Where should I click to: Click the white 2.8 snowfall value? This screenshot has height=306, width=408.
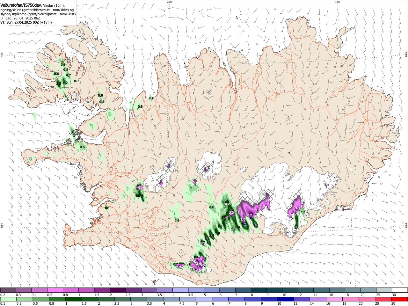pos(250,215)
